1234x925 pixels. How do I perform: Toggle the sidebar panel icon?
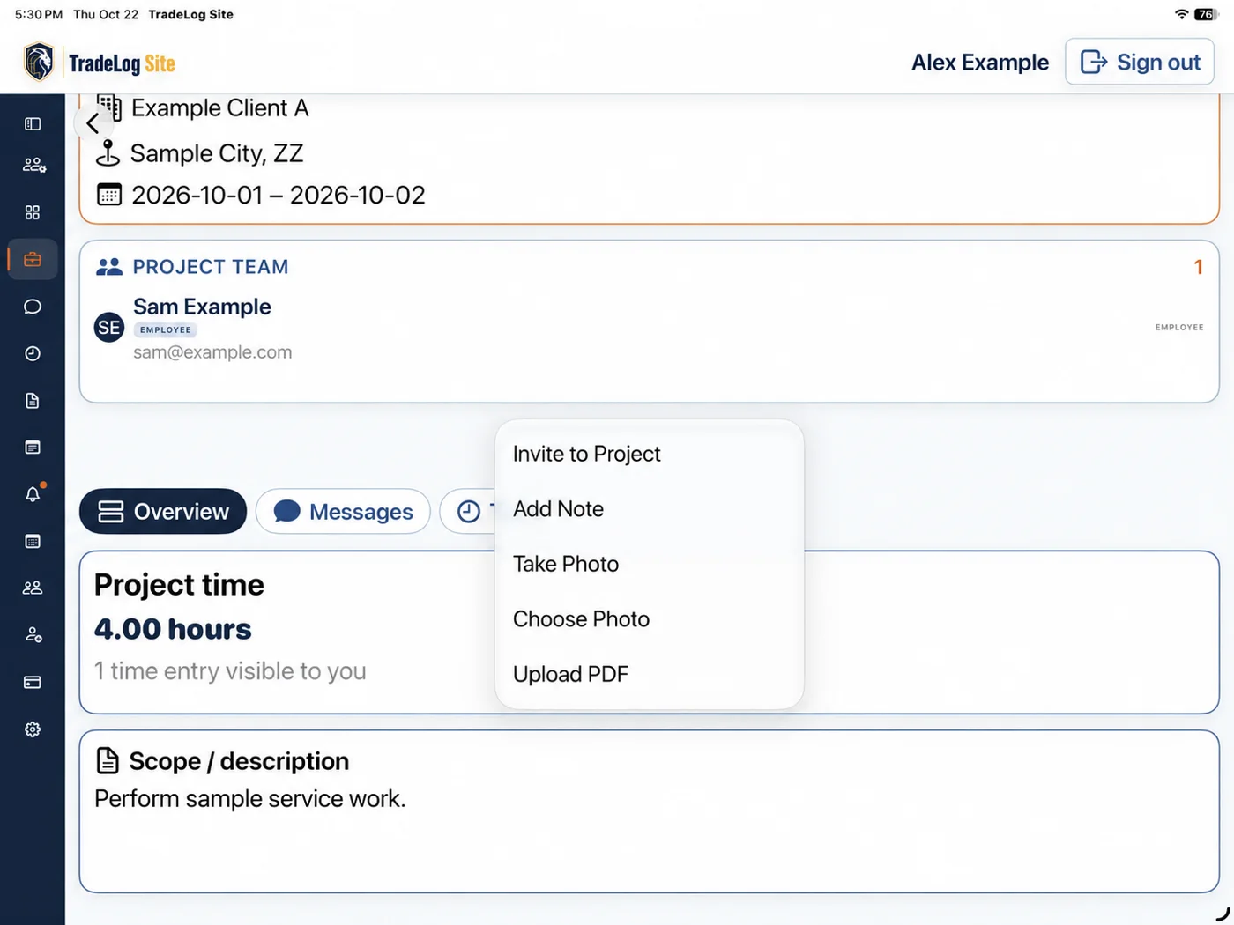33,124
